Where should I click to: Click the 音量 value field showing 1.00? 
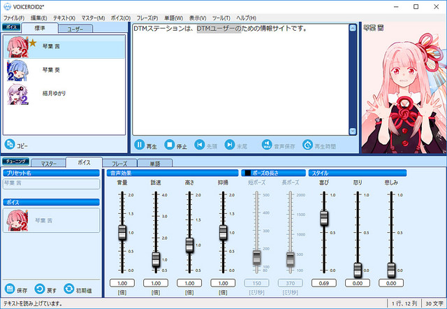[x=122, y=283]
